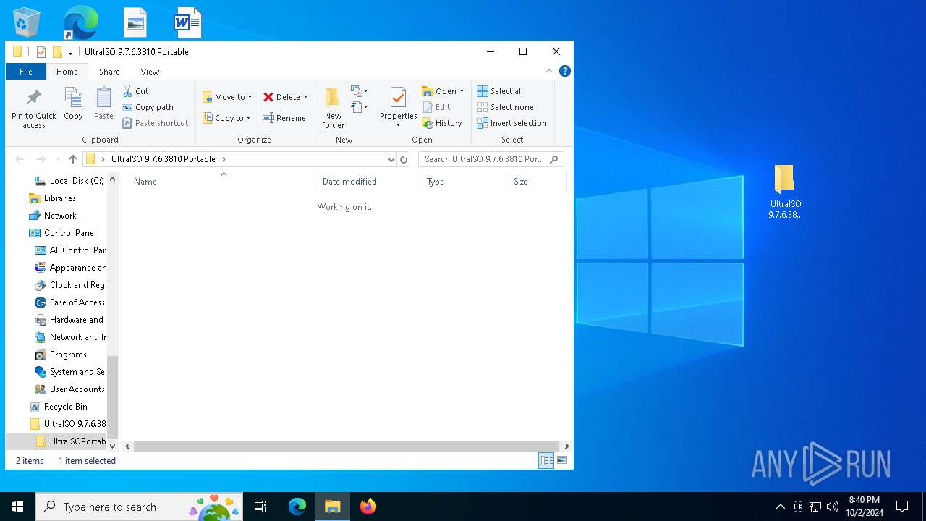
Task: Open Customize Quick Access Toolbar arrow
Action: point(70,52)
